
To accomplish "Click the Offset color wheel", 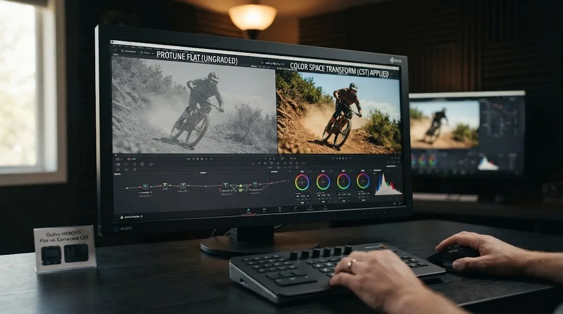I will (x=363, y=181).
